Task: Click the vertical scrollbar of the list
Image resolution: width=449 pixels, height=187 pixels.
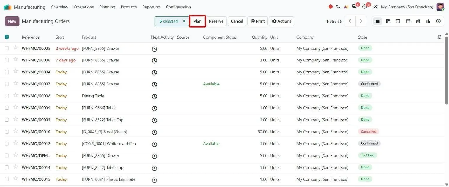Action: click(447, 70)
